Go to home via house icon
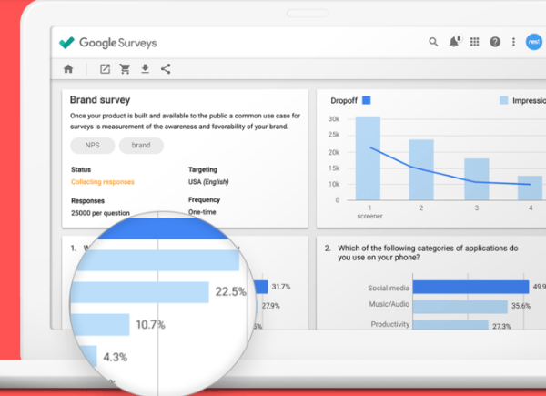 (68, 69)
